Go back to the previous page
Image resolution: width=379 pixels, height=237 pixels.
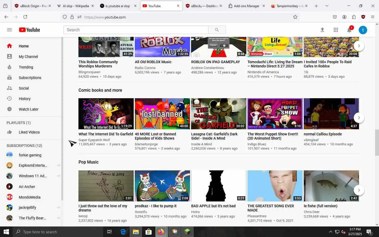[x=6, y=17]
